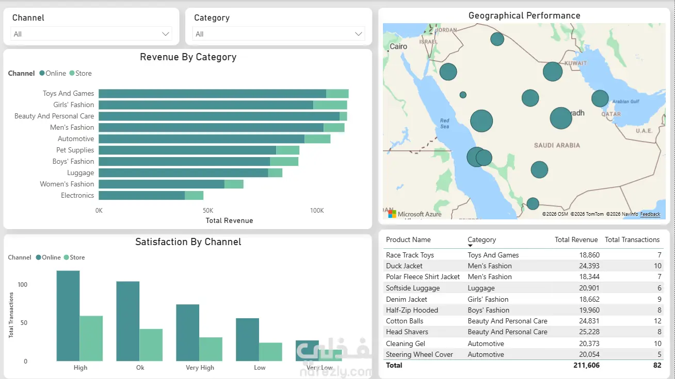Click Online legend dot in Satisfaction chart
The height and width of the screenshot is (379, 675).
pos(39,257)
